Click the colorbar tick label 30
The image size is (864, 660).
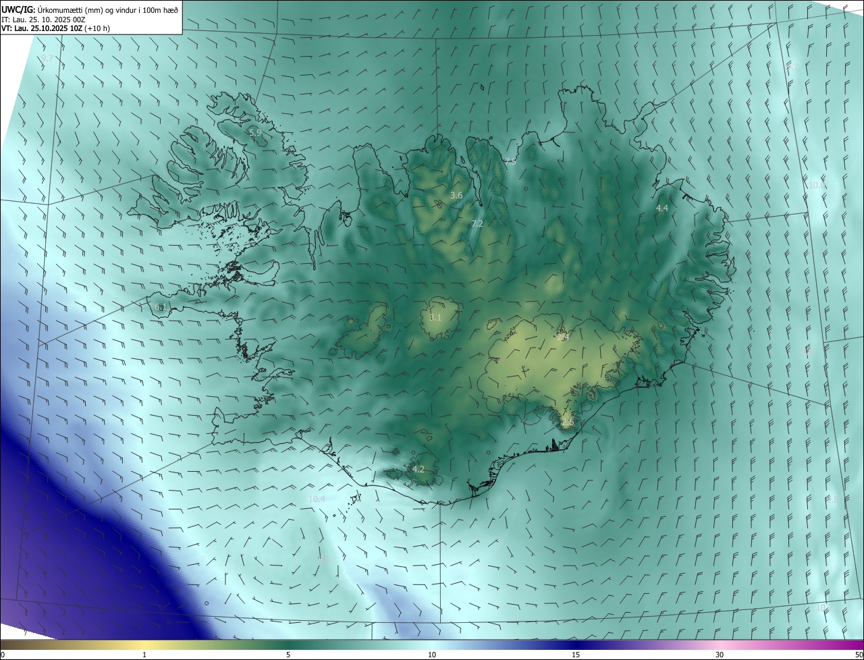[x=720, y=655]
